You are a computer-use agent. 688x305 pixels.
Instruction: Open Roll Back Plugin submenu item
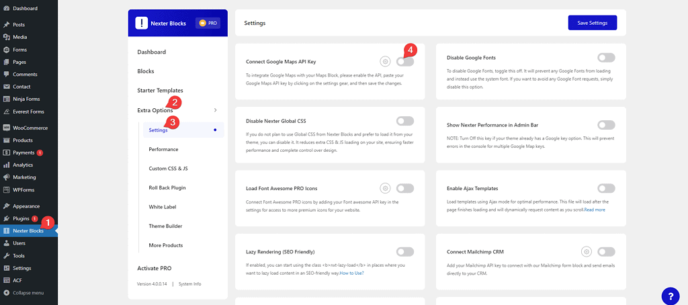[x=167, y=187]
